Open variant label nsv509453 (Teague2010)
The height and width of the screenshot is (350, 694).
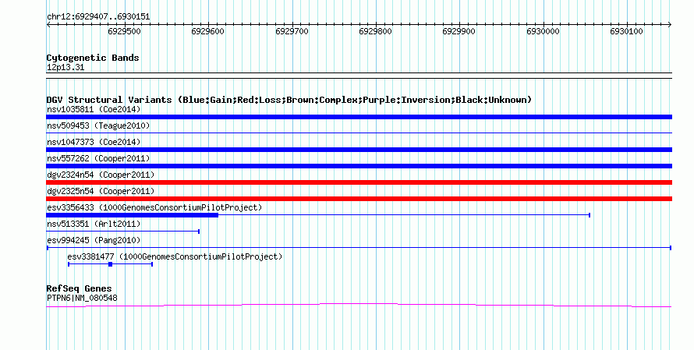pyautogui.click(x=98, y=126)
